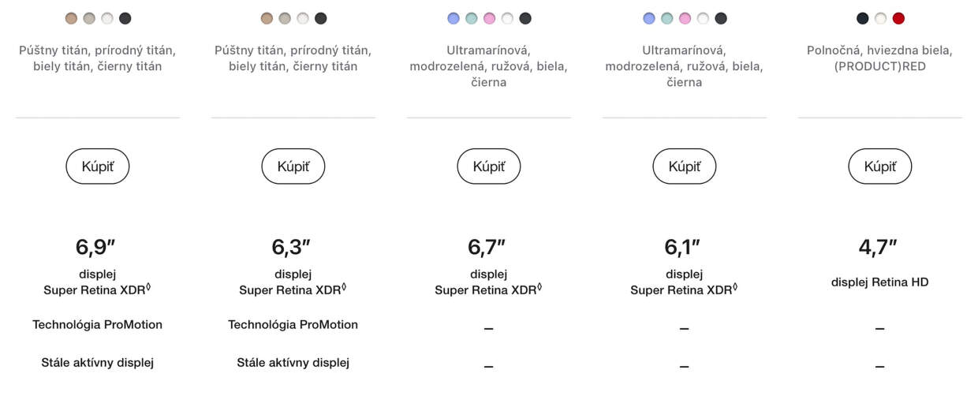
Task: Pick the teal swatch for the 6,1″ model
Action: [x=666, y=18]
